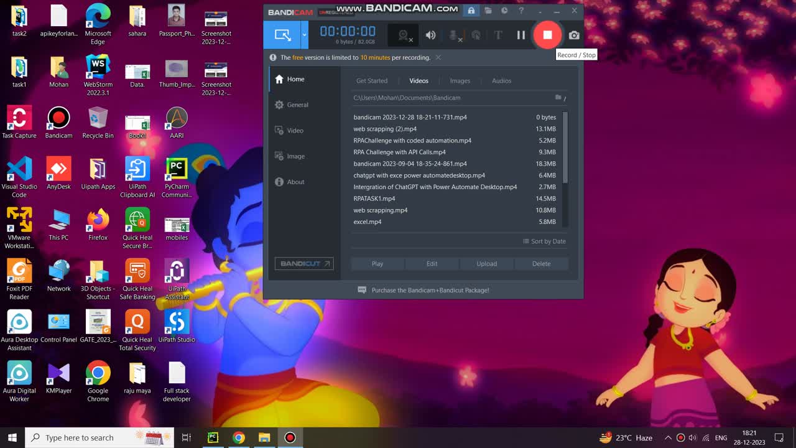Image resolution: width=796 pixels, height=448 pixels.
Task: Open the scheduled recording clock icon
Action: click(x=504, y=11)
